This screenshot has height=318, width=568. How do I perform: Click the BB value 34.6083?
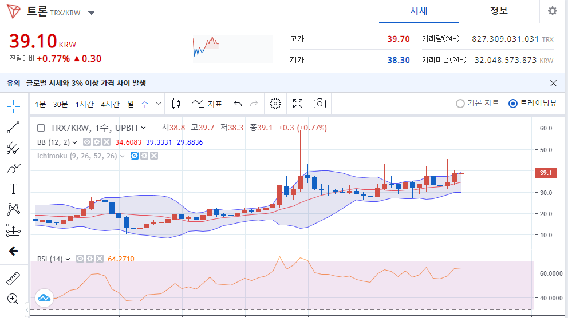tap(128, 142)
